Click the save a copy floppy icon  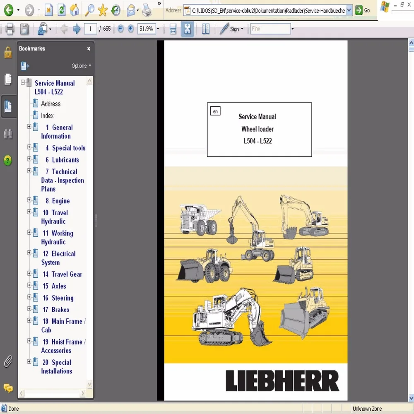[24, 29]
